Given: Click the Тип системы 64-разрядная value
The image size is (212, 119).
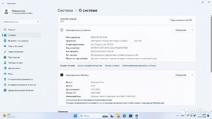Looking at the screenshot, I should pyautogui.click(x=114, y=55).
